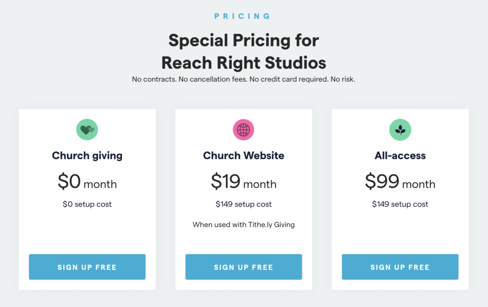488x307 pixels.
Task: Click SIGN UP FREE for the All-access plan
Action: (x=400, y=267)
